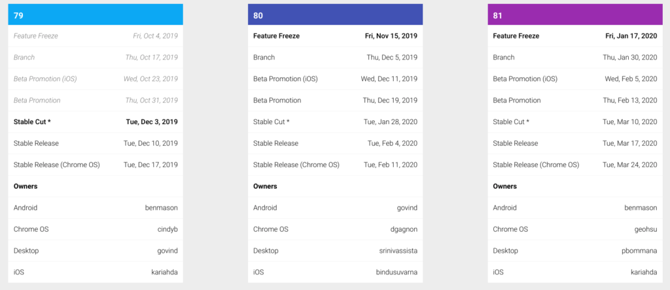Click Android owner govind in milestone 80
Screen dimensions: 670x290
point(407,208)
